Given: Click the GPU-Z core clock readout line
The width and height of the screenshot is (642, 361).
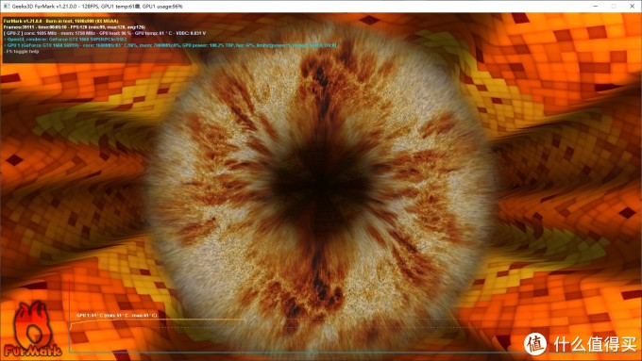Looking at the screenshot, I should click(x=105, y=33).
